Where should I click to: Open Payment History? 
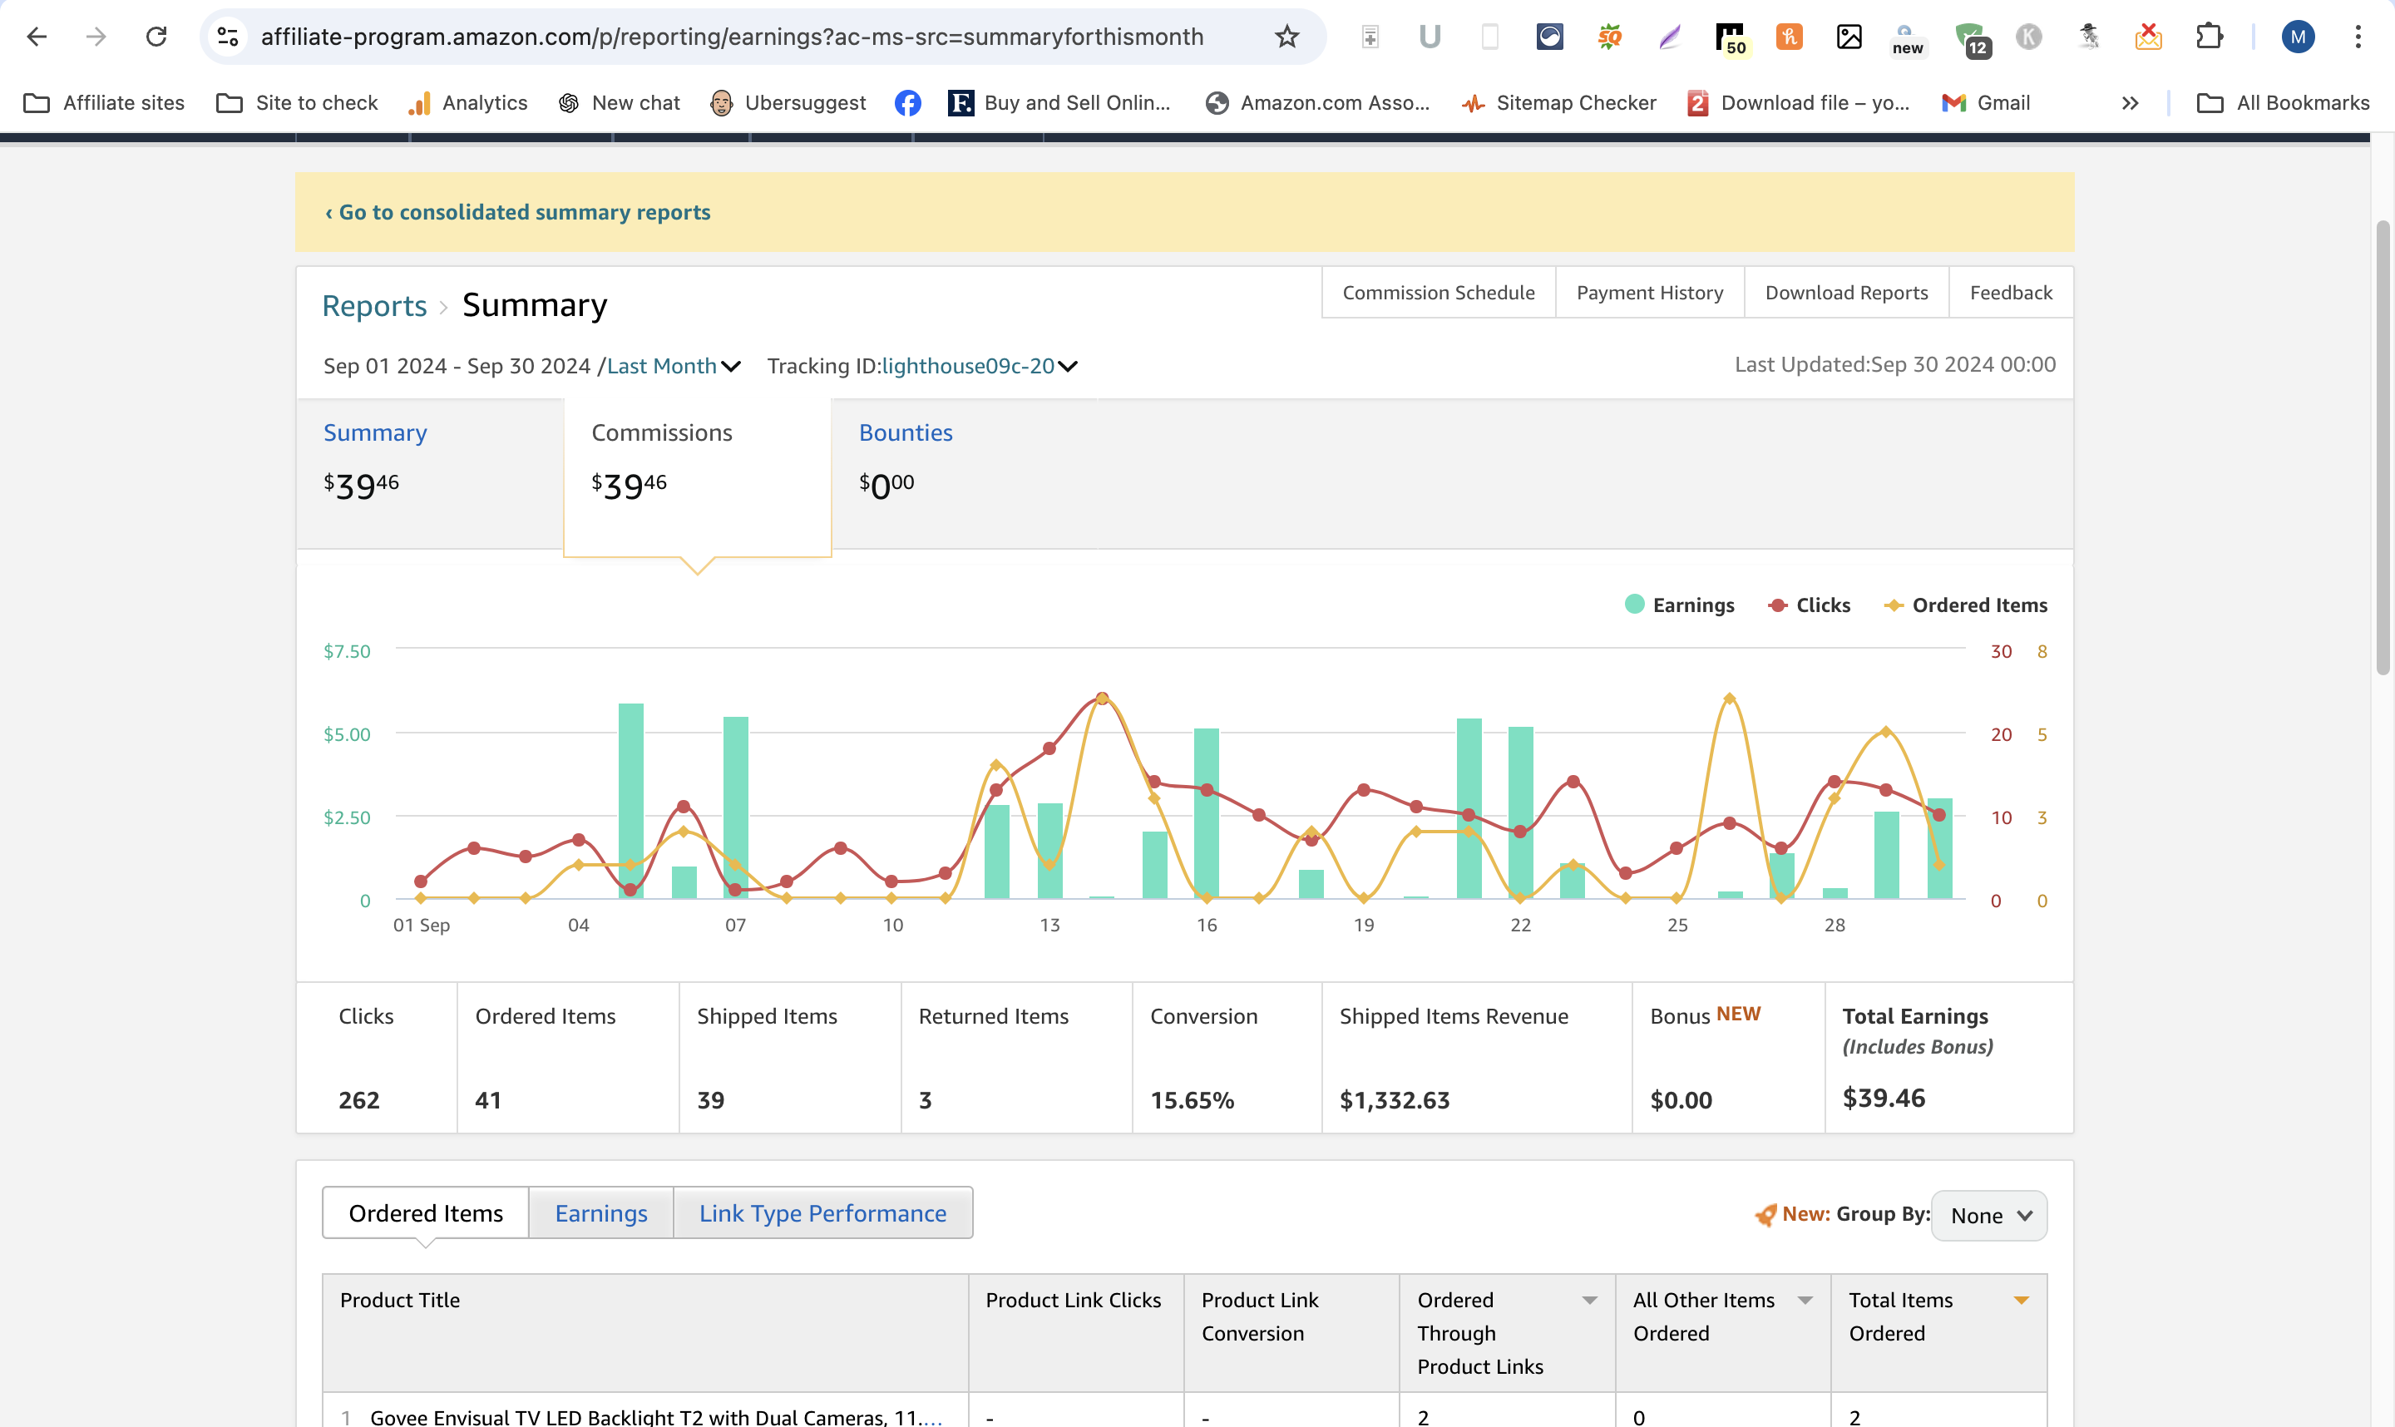point(1650,293)
